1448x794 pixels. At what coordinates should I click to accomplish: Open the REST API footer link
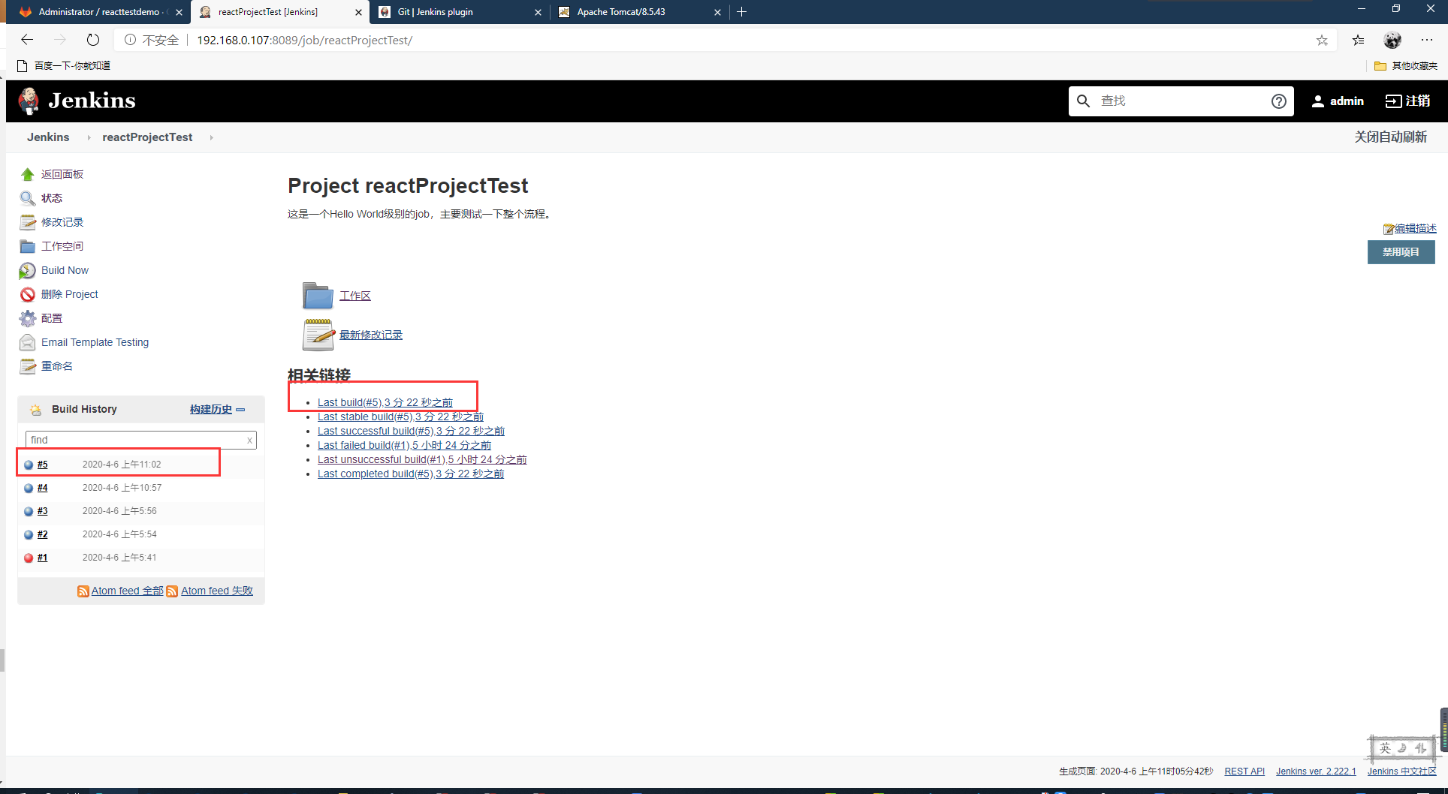tap(1244, 771)
